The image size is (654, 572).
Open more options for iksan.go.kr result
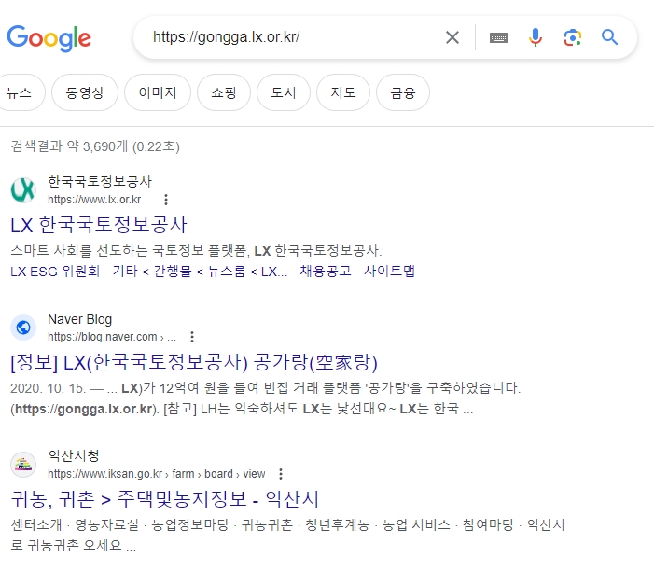(x=281, y=474)
